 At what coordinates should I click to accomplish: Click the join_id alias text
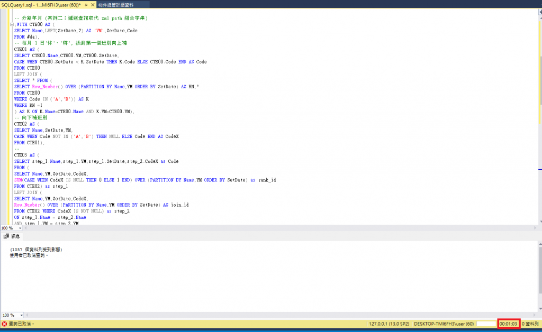pos(179,205)
